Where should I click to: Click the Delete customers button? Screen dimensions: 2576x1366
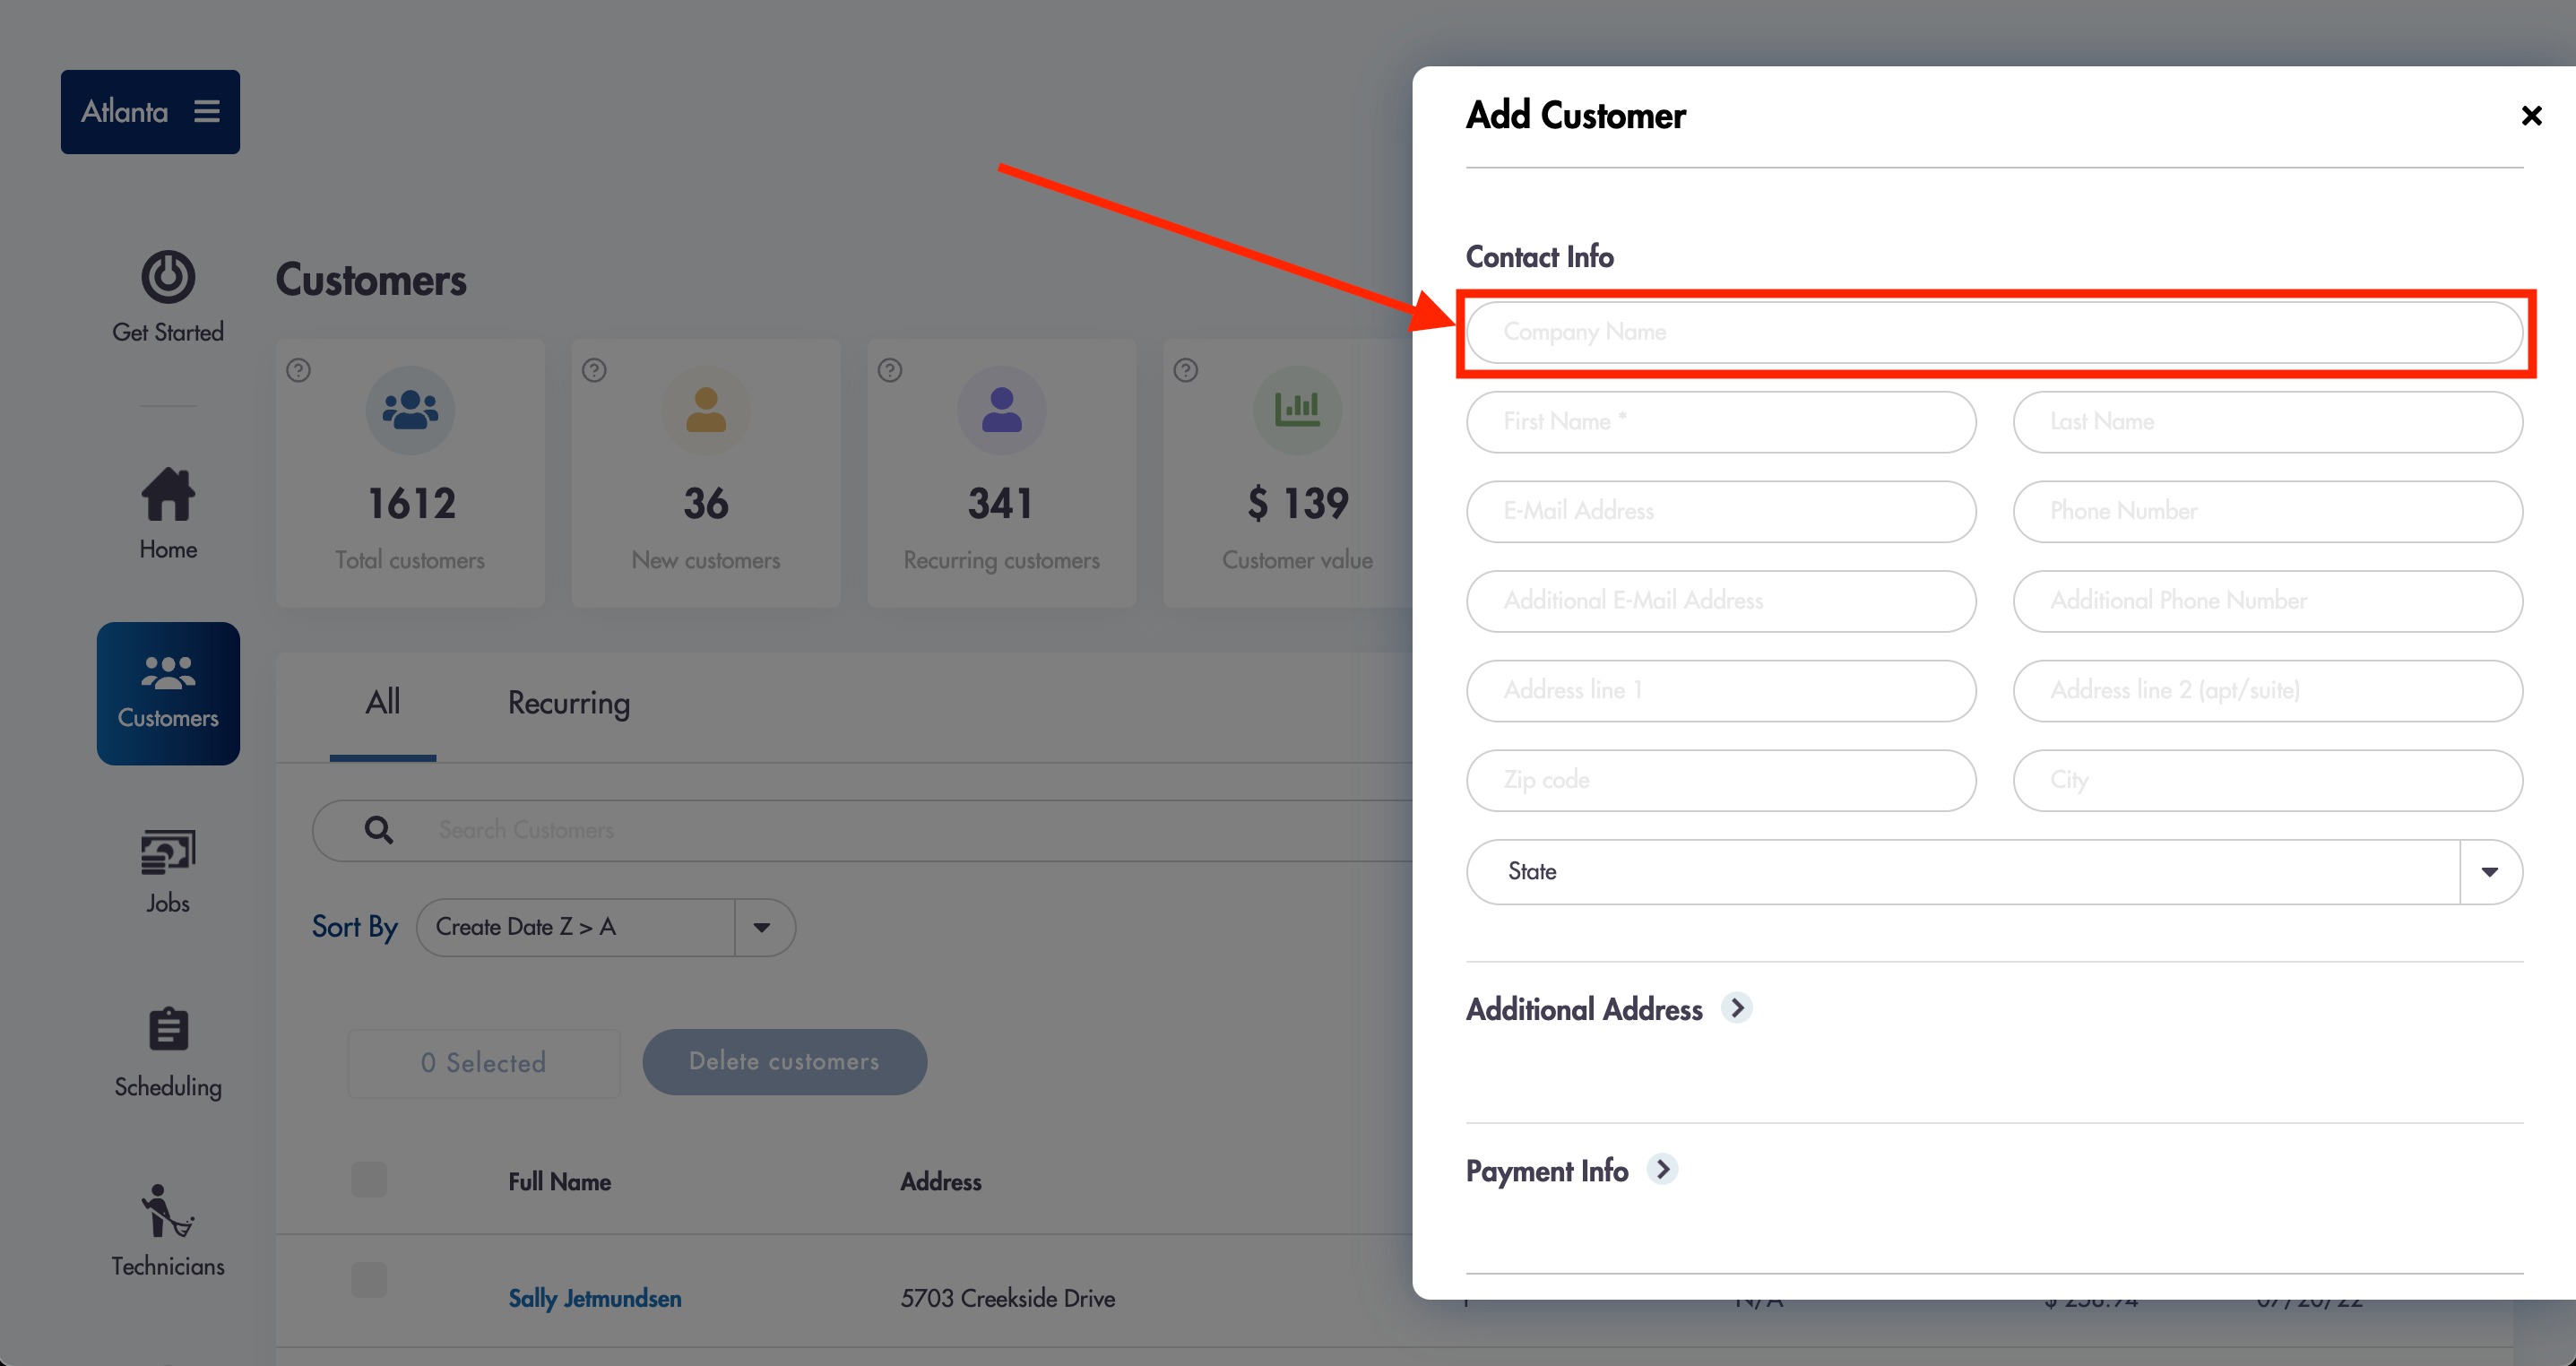[x=785, y=1061]
